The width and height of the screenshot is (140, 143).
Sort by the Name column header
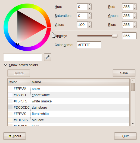[x=80, y=82]
